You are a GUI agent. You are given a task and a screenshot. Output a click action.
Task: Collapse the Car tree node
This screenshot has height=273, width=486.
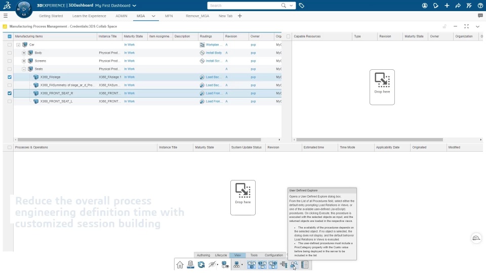[18, 45]
